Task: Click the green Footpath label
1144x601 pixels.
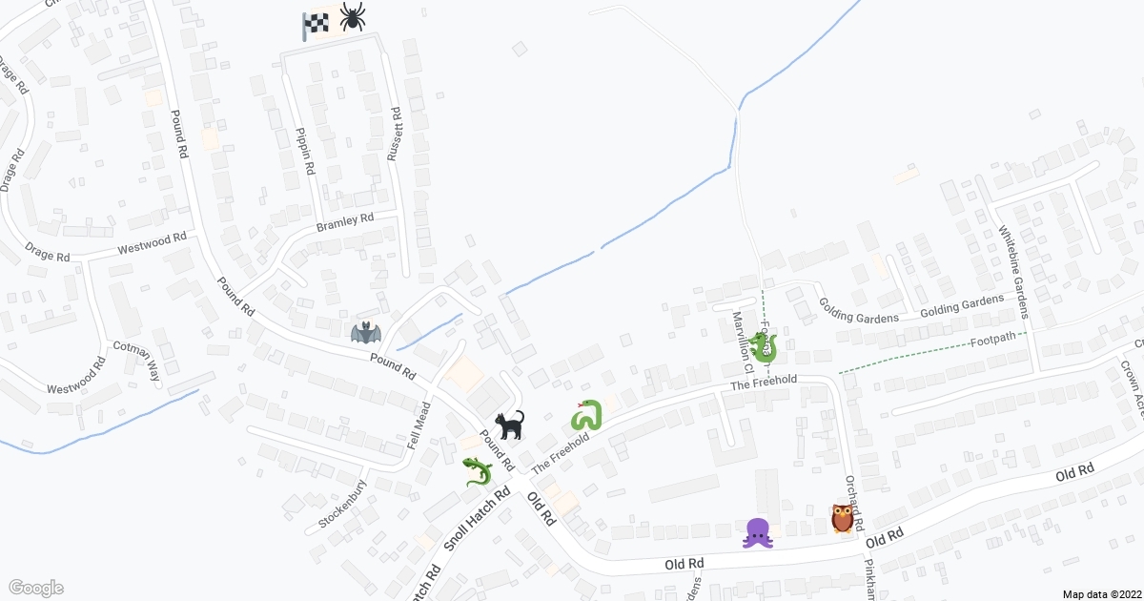Action: [x=992, y=341]
